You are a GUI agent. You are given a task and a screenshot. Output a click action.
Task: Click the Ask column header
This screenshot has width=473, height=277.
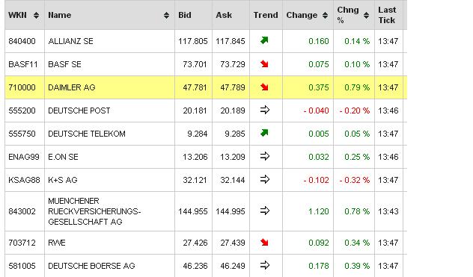[224, 15]
